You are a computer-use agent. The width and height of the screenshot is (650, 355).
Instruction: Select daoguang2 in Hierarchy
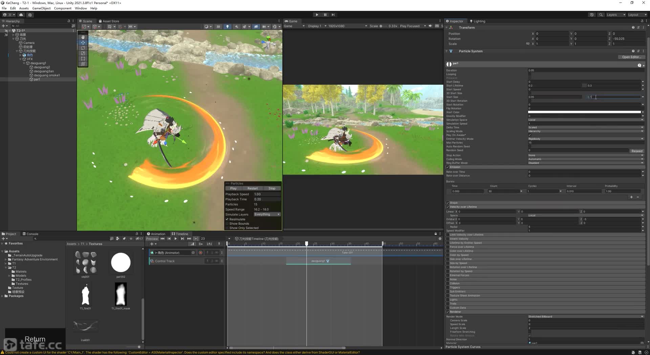click(42, 67)
